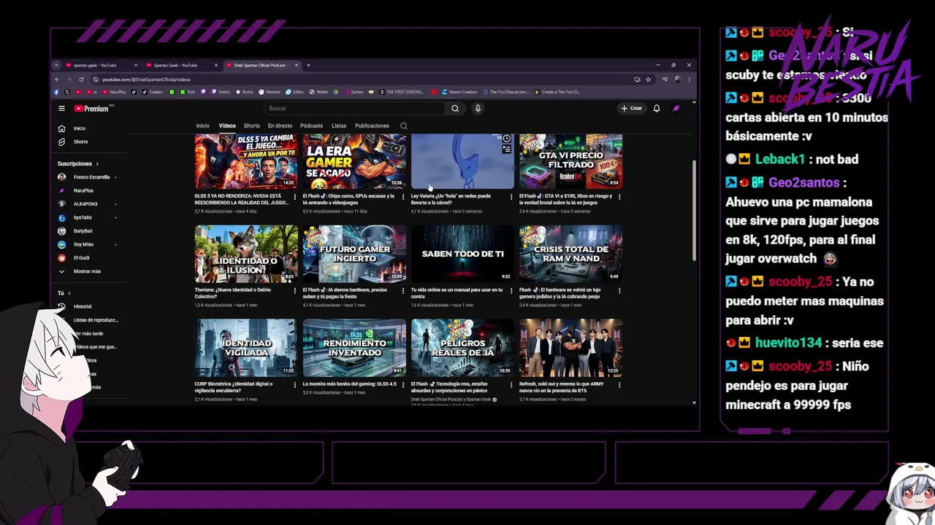Screen dimensions: 935x525
Task: Expand the Suscripciones section chevron
Action: click(96, 164)
